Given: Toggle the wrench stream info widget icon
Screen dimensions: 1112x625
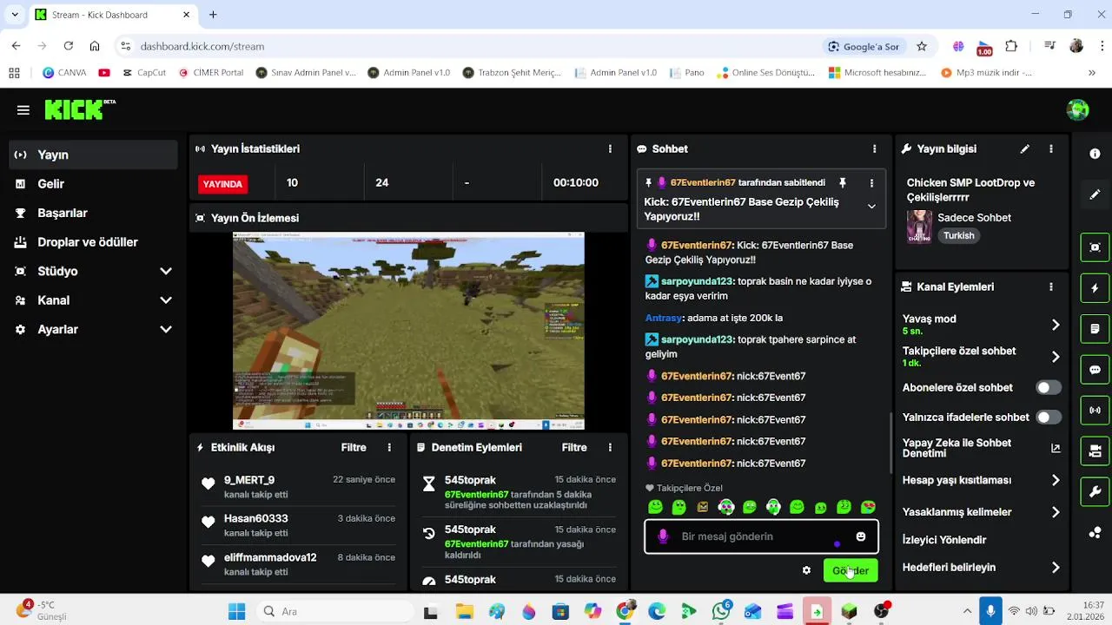Looking at the screenshot, I should click(x=1095, y=492).
